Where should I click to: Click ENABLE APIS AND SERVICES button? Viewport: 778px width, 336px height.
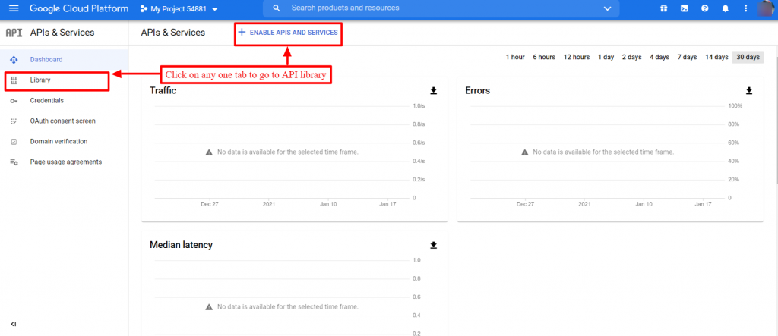288,33
